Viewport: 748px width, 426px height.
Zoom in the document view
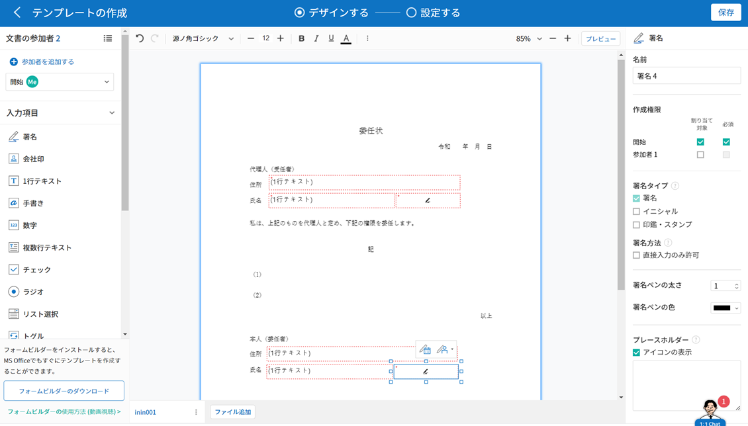click(567, 38)
